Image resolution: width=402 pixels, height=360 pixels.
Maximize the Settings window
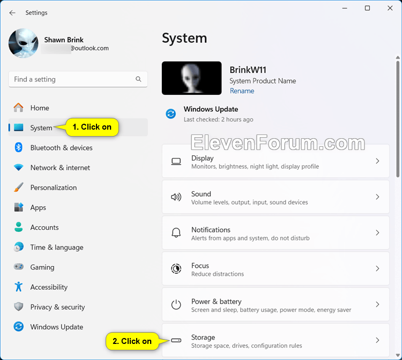pyautogui.click(x=367, y=8)
